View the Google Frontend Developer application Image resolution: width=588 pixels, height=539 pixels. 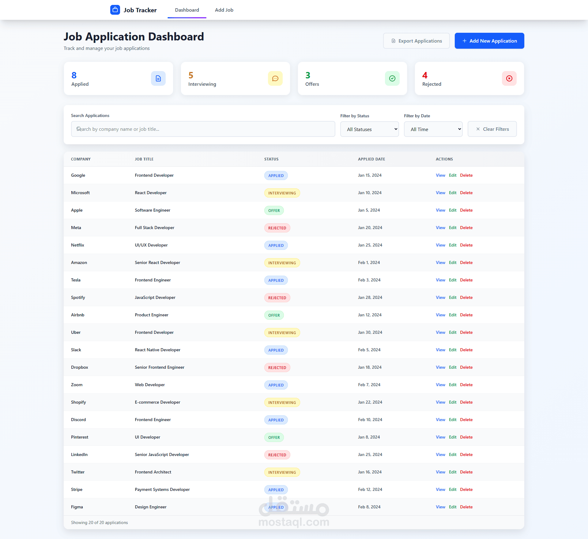440,175
